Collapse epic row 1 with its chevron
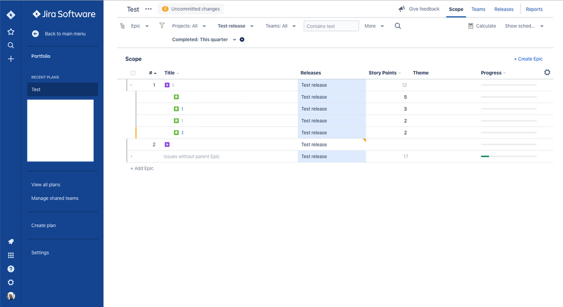 (131, 85)
